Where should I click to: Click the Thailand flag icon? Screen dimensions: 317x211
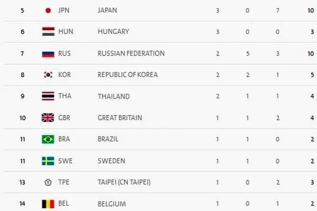point(48,96)
